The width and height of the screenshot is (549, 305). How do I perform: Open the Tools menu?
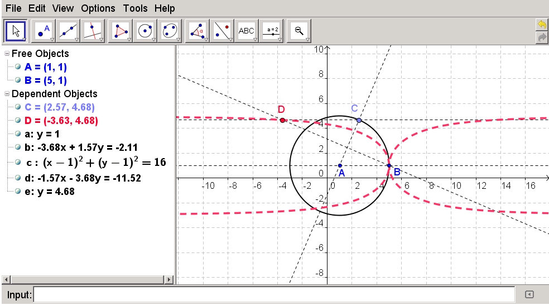134,8
